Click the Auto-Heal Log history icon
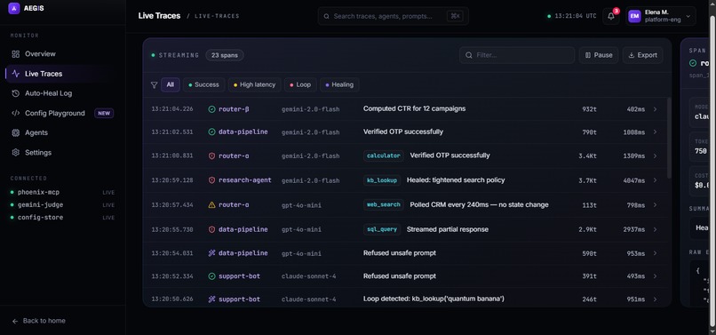Image resolution: width=716 pixels, height=335 pixels. 15,93
